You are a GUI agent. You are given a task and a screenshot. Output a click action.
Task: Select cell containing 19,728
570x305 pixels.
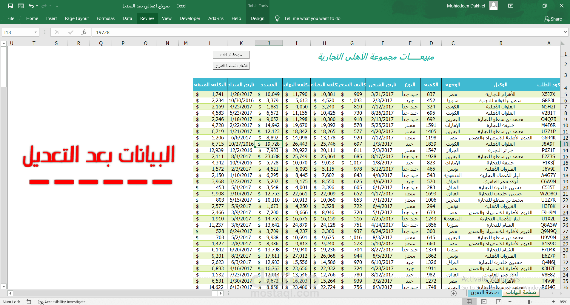[269, 144]
